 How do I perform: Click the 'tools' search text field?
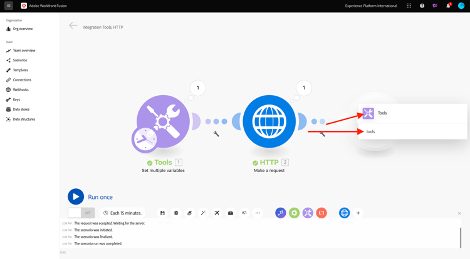point(412,131)
